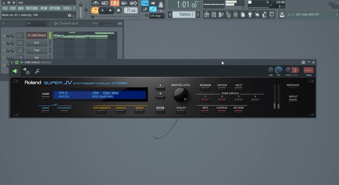Image resolution: width=339 pixels, height=185 pixels.
Task: Open the ADD menu
Action: click(21, 8)
